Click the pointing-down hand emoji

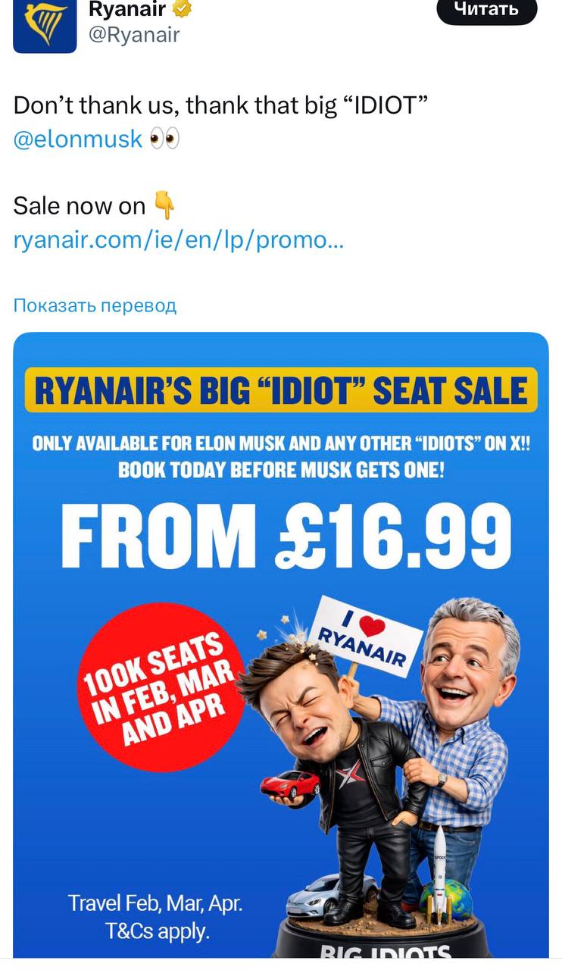(x=164, y=205)
